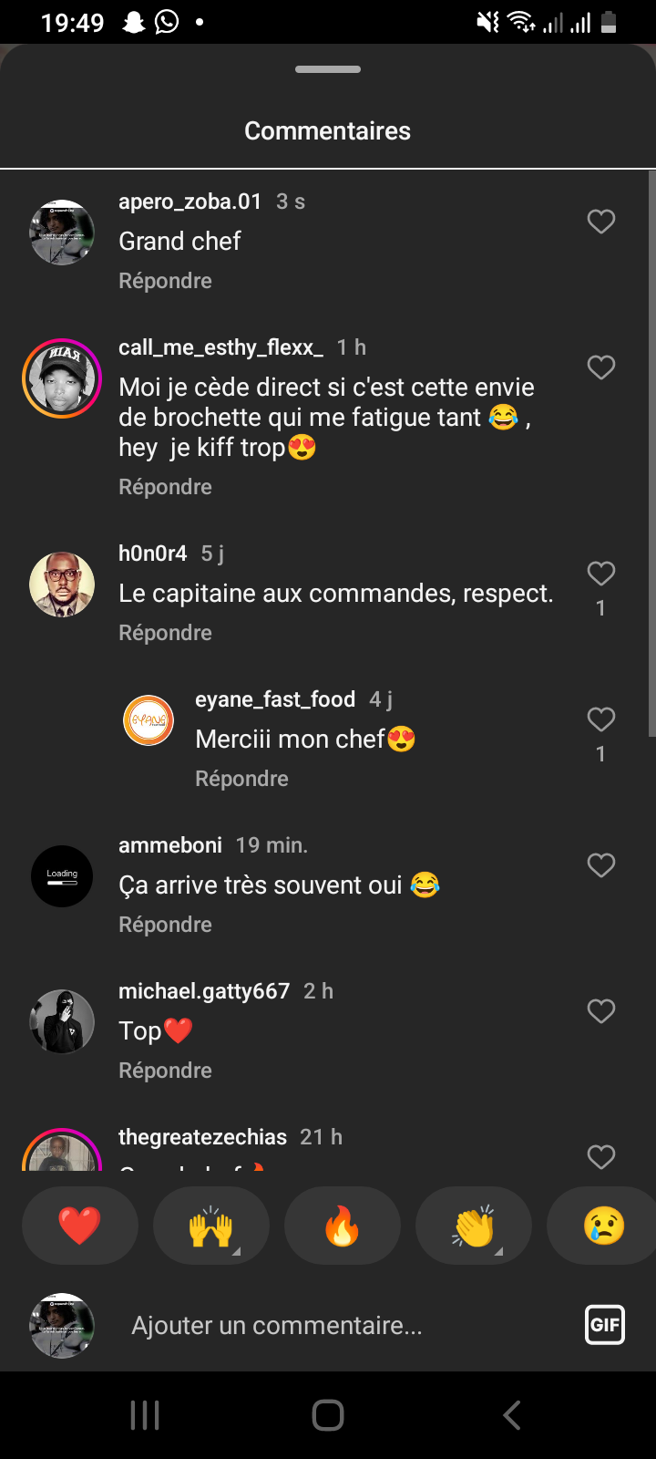This screenshot has width=656, height=1459.
Task: Send the raised hands emoji reaction
Action: [x=211, y=1226]
